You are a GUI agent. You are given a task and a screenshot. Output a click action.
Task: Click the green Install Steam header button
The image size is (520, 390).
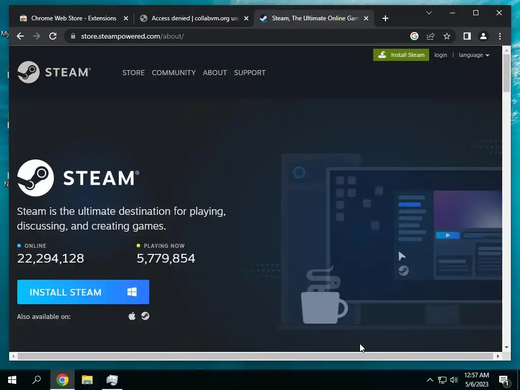point(401,55)
